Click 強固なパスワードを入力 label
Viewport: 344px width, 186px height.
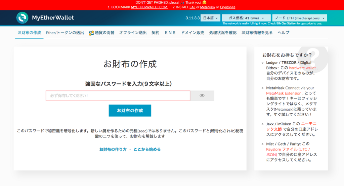pos(128,84)
